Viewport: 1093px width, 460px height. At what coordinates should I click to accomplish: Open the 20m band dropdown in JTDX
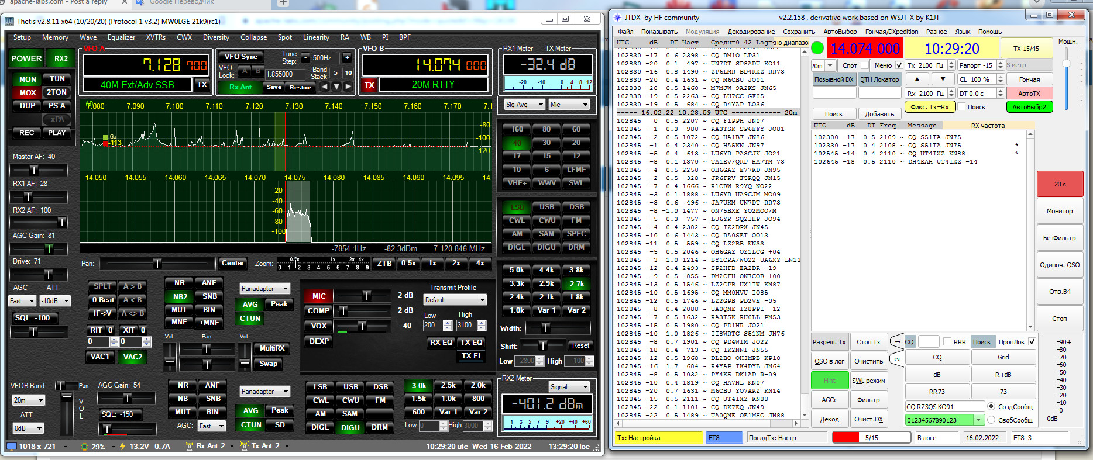823,65
